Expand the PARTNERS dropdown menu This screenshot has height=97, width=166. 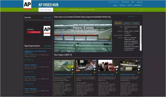tap(138, 5)
